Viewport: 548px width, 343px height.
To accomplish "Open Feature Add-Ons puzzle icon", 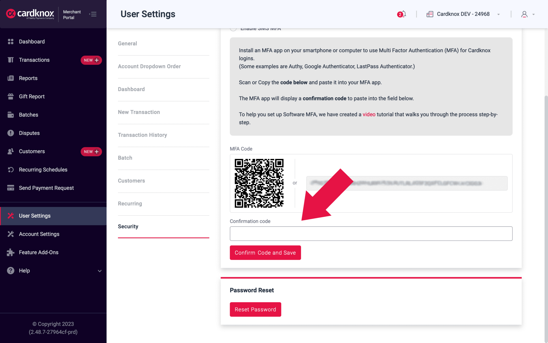I will tap(11, 252).
